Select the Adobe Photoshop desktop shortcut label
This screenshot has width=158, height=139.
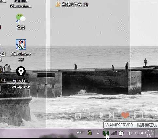click(21, 4)
